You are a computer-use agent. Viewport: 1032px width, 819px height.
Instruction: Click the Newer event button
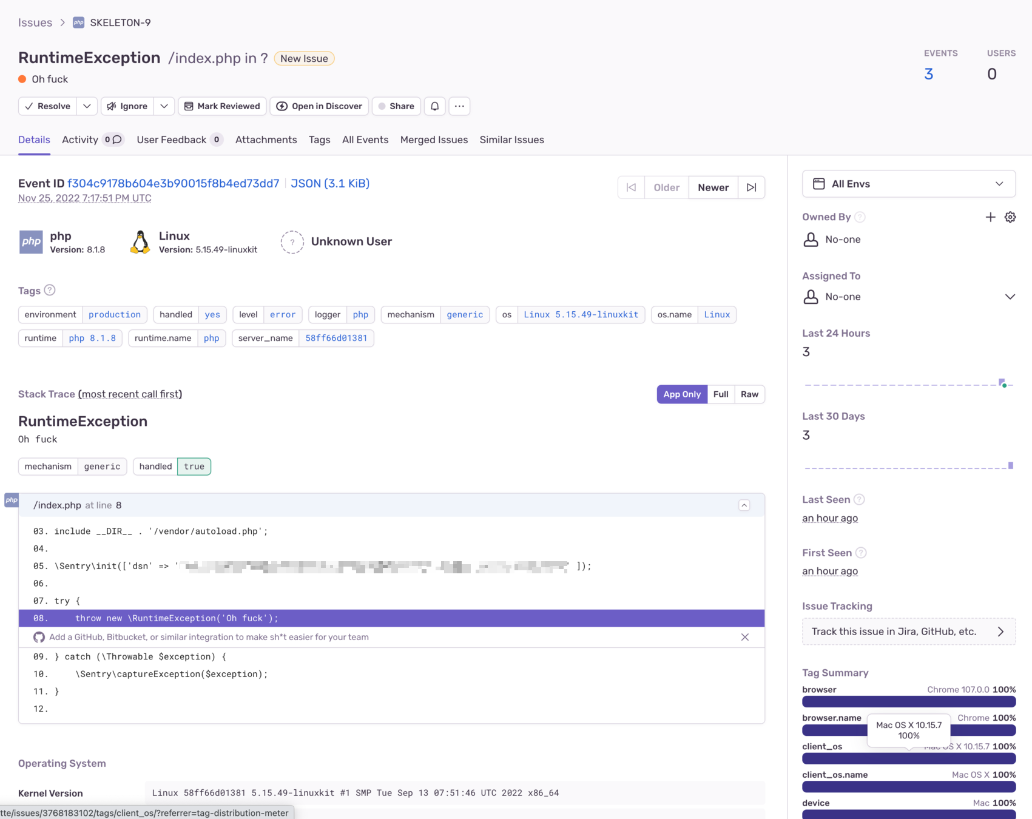click(713, 187)
